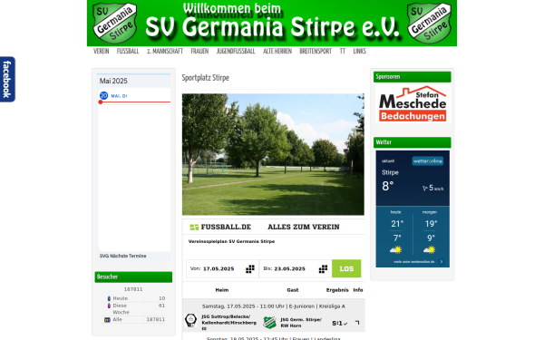This screenshot has width=544, height=340.
Task: Open the facebook side tab
Action: pyautogui.click(x=7, y=79)
